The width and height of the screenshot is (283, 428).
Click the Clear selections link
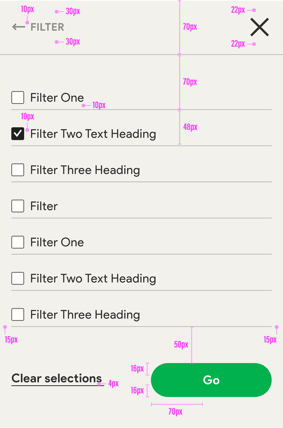[x=57, y=379]
